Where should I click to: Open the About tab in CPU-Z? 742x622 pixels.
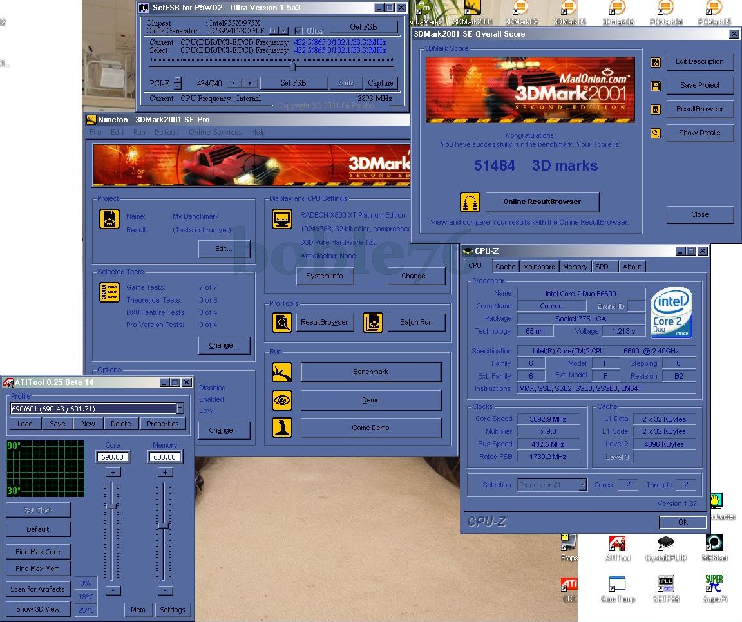[632, 267]
